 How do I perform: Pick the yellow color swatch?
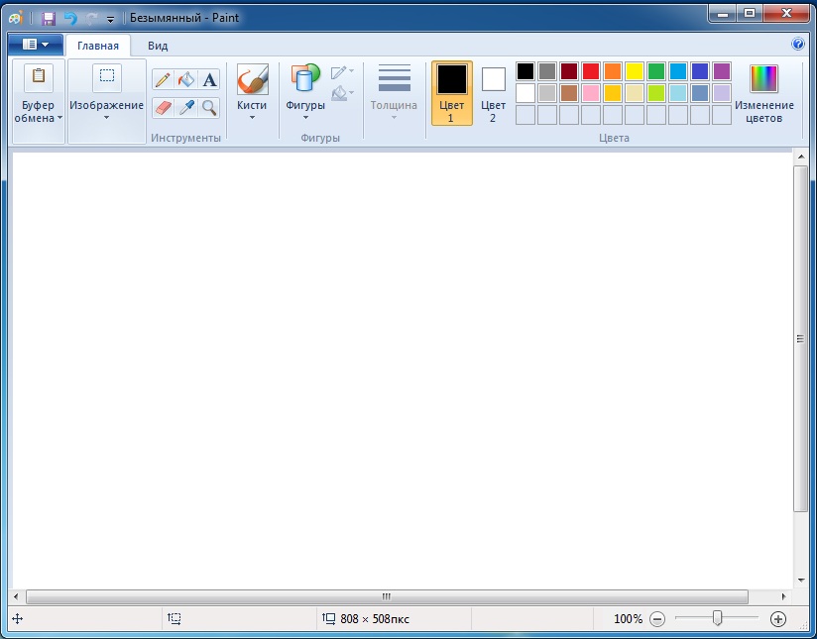tap(635, 71)
